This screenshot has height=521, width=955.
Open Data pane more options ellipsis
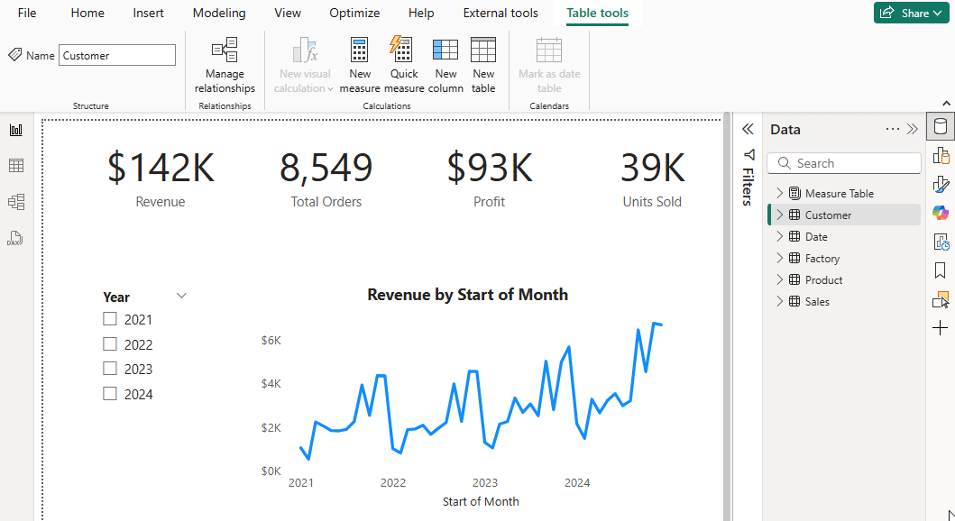point(892,129)
